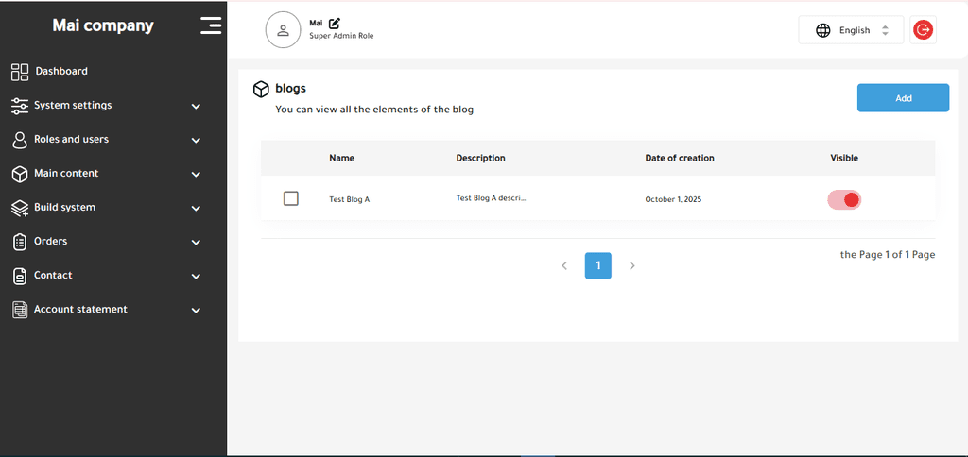Log out using the red exit icon
This screenshot has width=968, height=457.
pyautogui.click(x=923, y=29)
